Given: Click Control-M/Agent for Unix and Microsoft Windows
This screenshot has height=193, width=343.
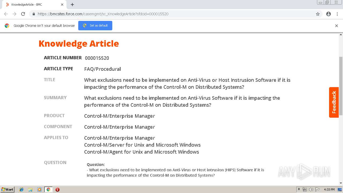Looking at the screenshot, I should tap(141, 152).
